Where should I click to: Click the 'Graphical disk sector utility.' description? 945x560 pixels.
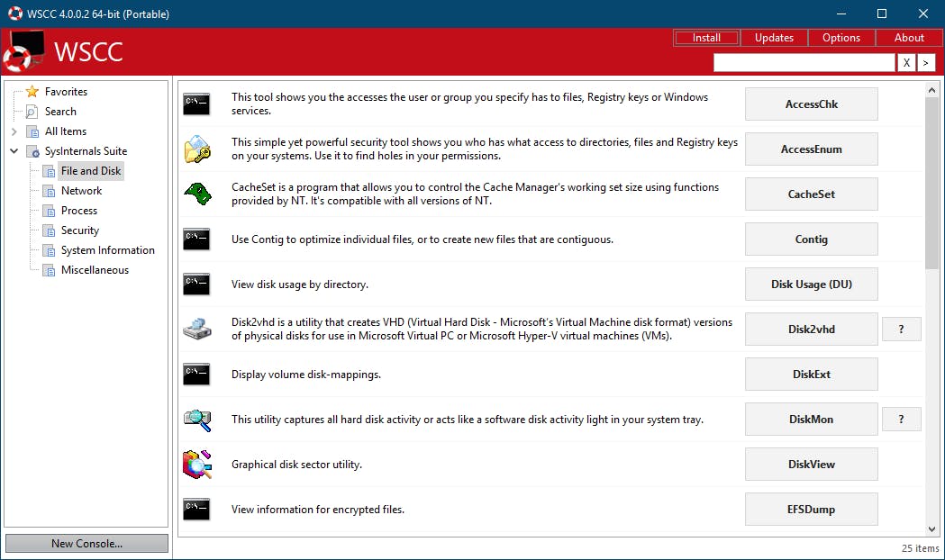click(296, 465)
